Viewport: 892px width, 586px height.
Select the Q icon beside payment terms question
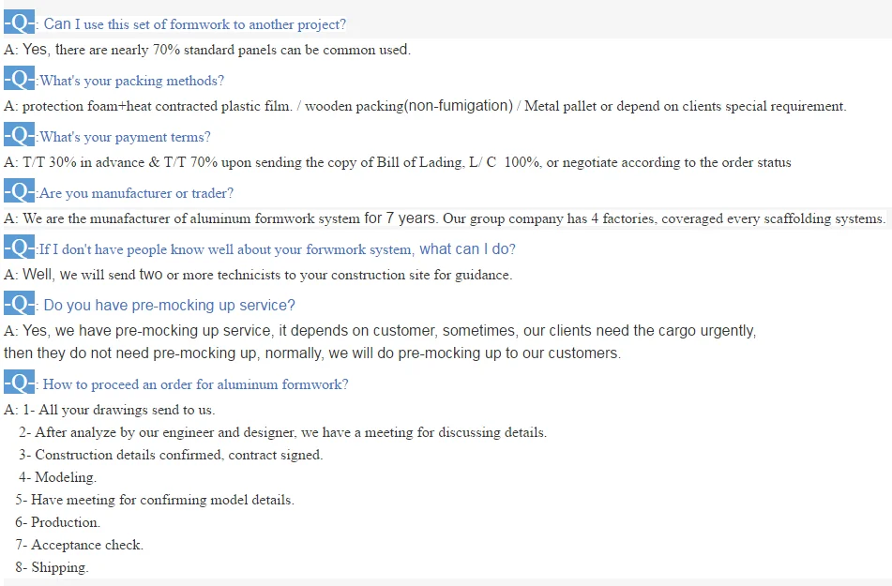point(20,135)
